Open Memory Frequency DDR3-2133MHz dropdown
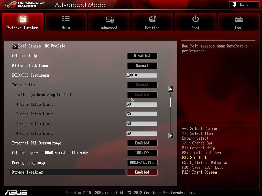Screen dimensions: 262x196 coord(142,163)
